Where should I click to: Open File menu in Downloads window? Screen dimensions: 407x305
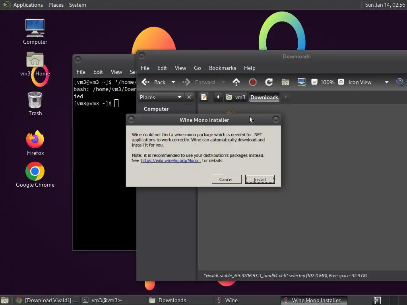coord(145,68)
